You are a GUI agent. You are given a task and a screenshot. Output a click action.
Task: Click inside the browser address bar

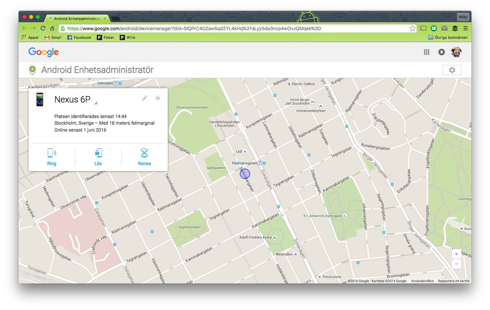[x=191, y=28]
